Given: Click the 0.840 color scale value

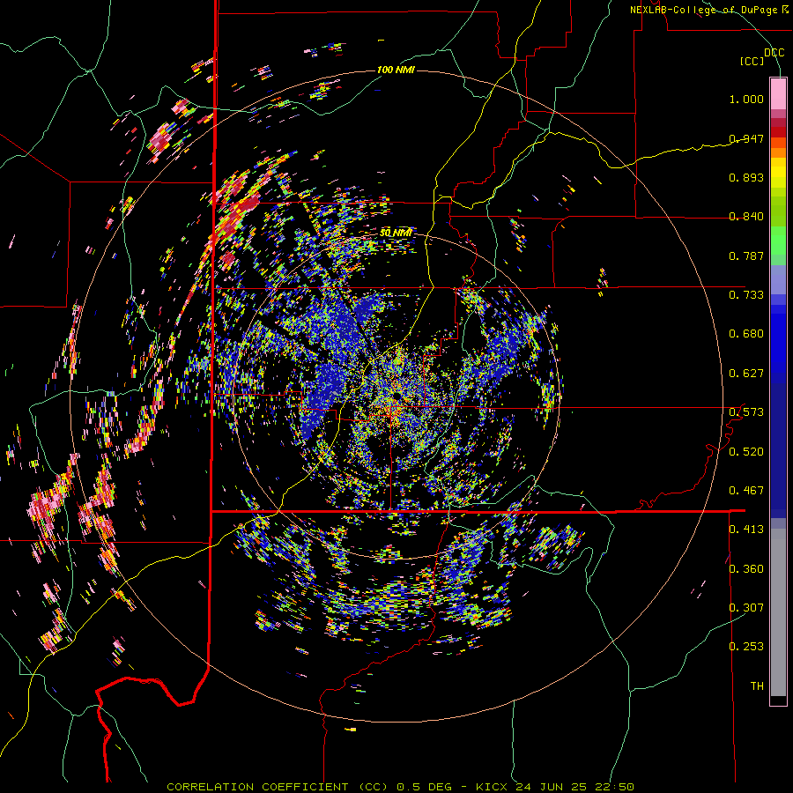Looking at the screenshot, I should point(746,217).
